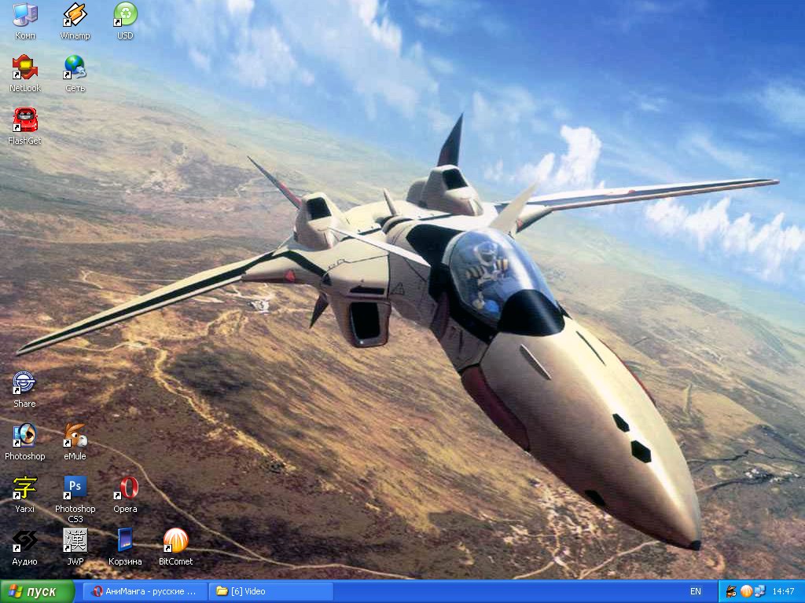The height and width of the screenshot is (603, 805).
Task: Click the Photoshop CS3 desktop shortcut
Action: (x=75, y=488)
